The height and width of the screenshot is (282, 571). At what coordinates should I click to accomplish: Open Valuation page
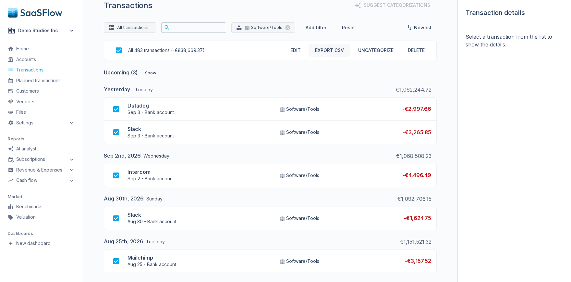pyautogui.click(x=26, y=217)
